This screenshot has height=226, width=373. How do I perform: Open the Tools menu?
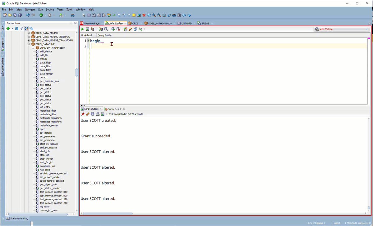(x=69, y=10)
